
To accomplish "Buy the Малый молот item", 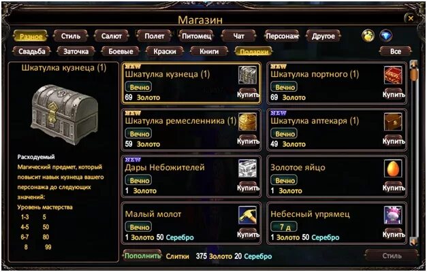I will 248,234.
